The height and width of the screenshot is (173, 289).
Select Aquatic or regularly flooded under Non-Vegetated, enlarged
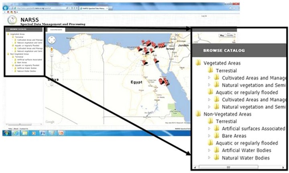pos(247,143)
